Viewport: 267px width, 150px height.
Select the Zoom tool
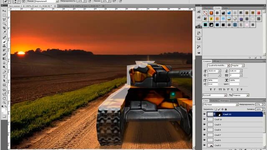(4, 102)
